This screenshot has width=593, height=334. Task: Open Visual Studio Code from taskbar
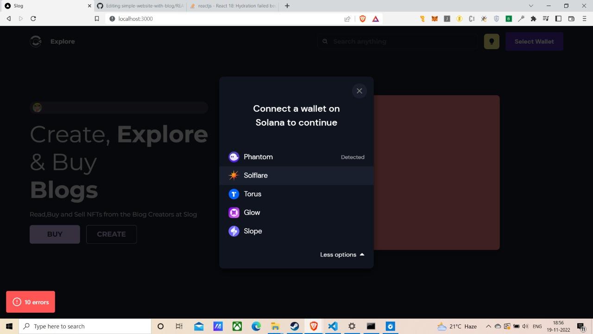click(x=333, y=326)
